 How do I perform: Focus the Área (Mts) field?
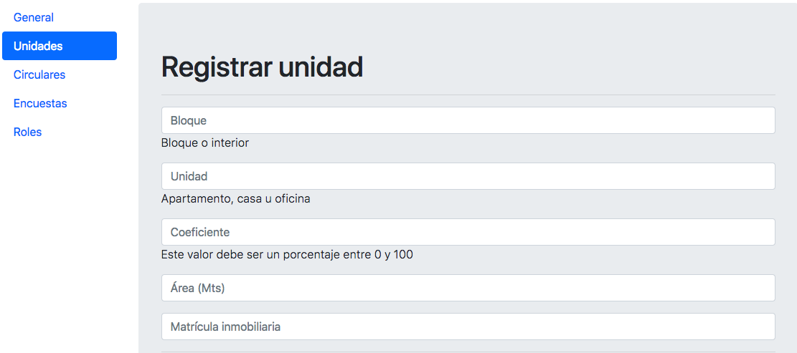pos(468,288)
